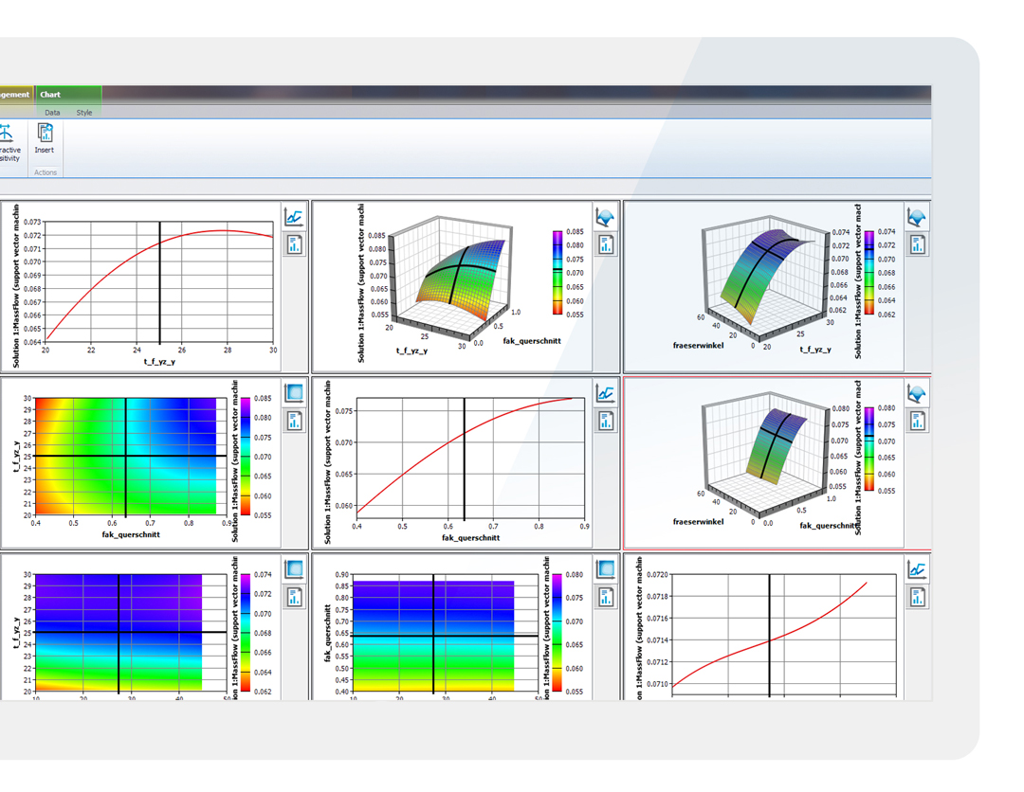Click 3D surface icon of top-middle chart

tap(605, 218)
